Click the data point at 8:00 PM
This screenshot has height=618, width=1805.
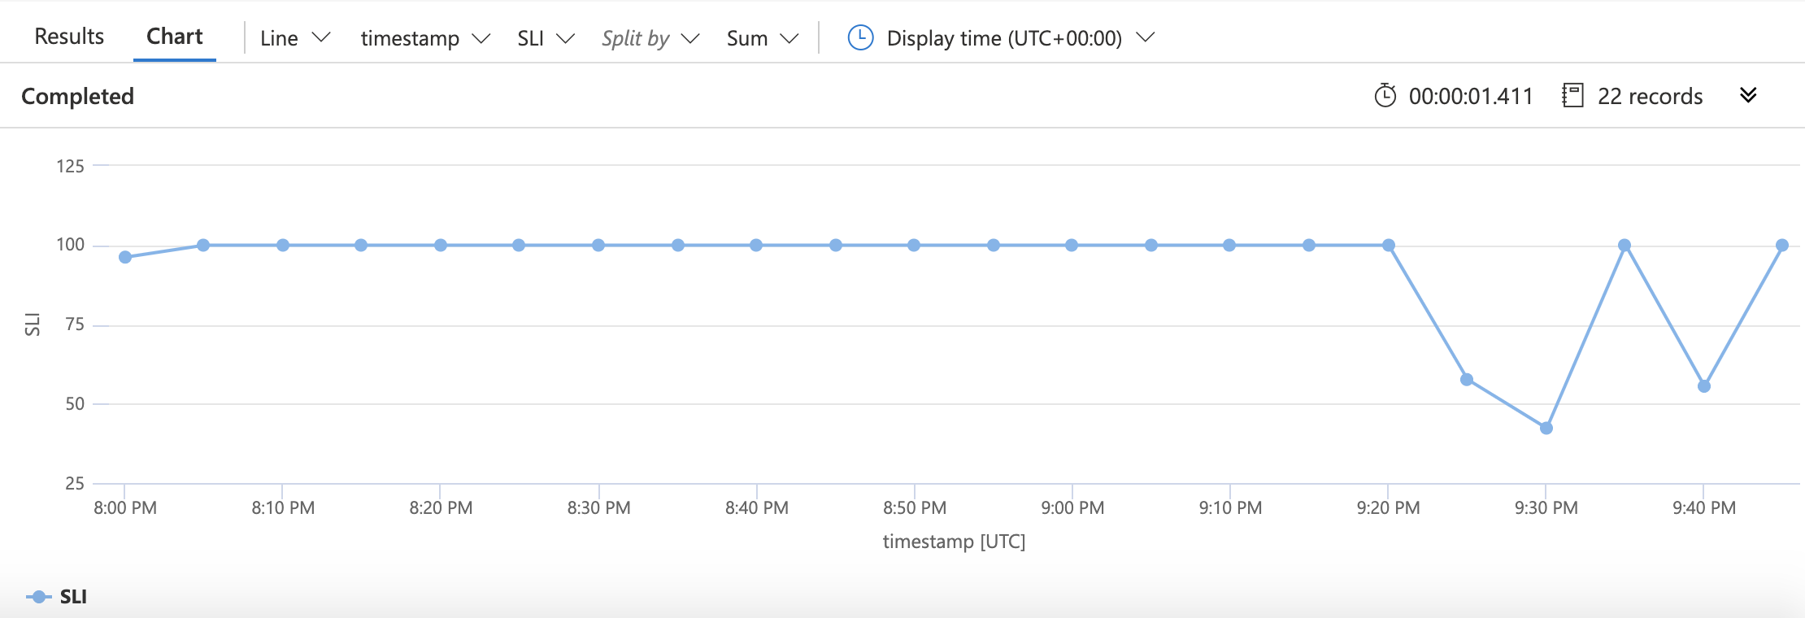pos(125,257)
